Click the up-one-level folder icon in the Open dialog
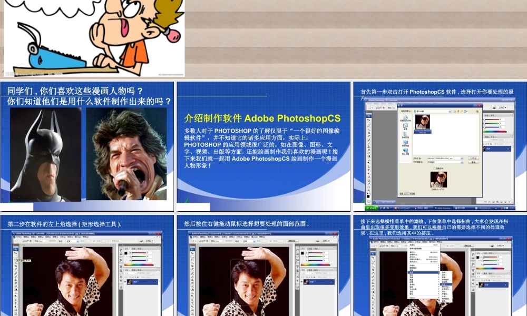Viewport: 527px width, 316px height. (x=457, y=111)
